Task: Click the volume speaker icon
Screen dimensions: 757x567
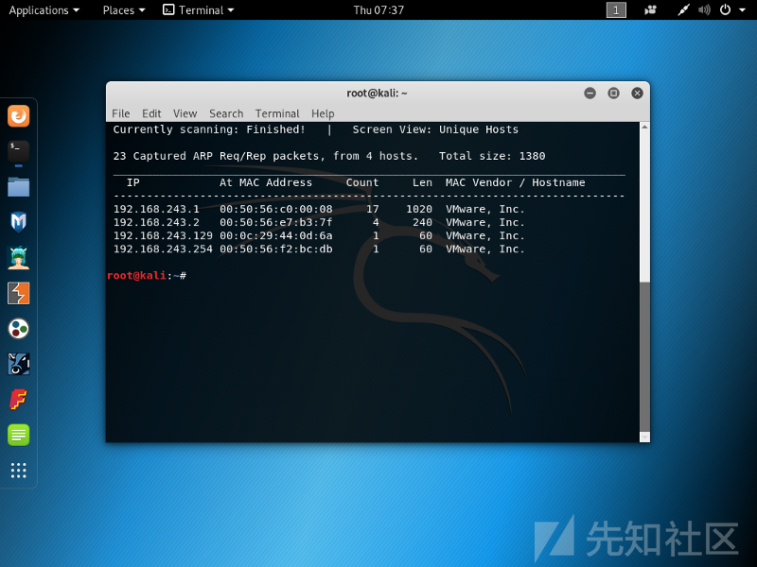Action: pyautogui.click(x=704, y=10)
